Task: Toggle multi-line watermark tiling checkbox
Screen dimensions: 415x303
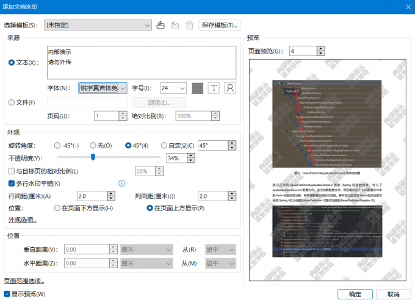Action: (x=12, y=184)
